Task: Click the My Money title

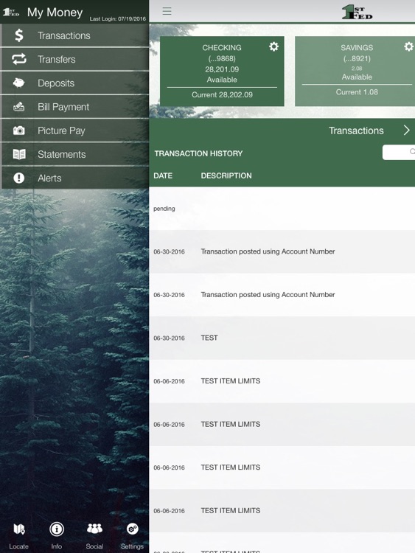Action: [x=55, y=13]
